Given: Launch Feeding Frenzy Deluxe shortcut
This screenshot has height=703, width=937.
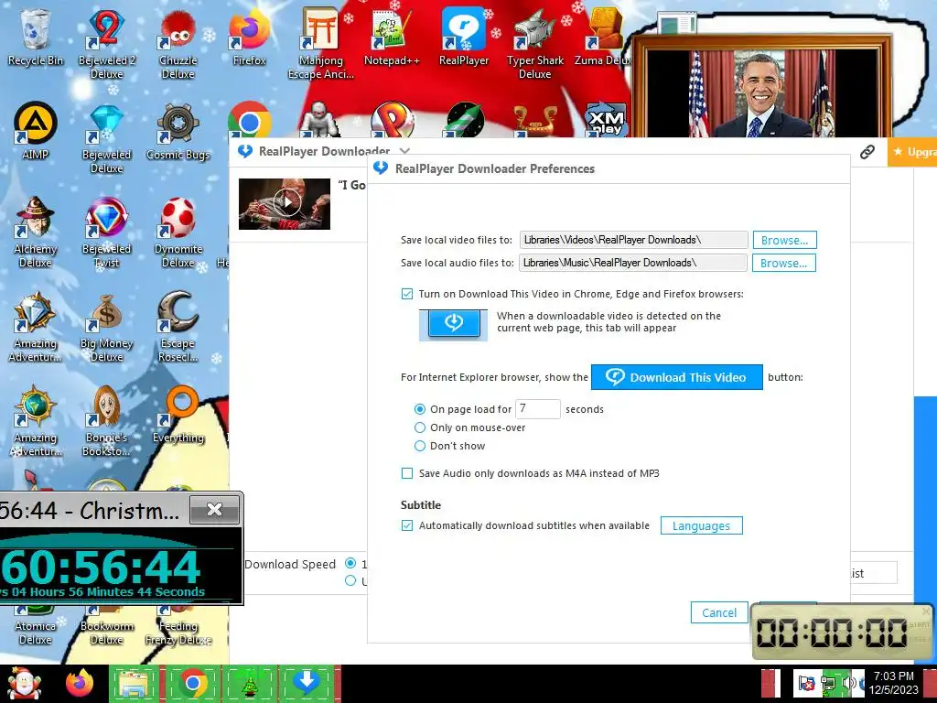Looking at the screenshot, I should coord(178,626).
